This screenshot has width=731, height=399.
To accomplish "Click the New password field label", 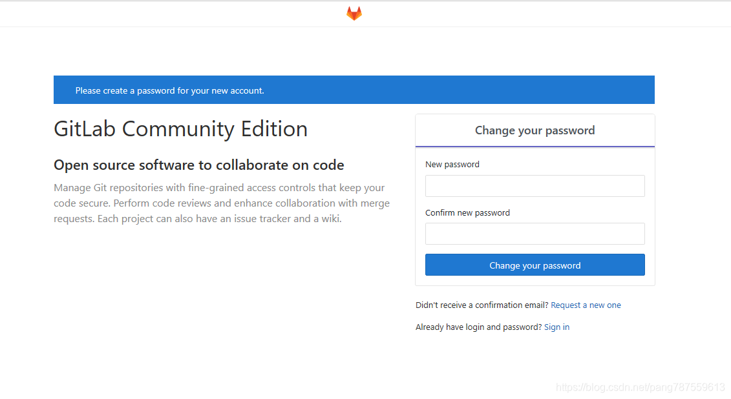I will 452,165.
